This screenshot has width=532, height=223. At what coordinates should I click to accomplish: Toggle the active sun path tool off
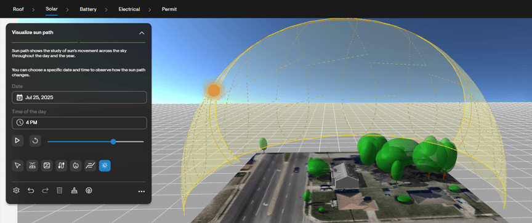pyautogui.click(x=105, y=165)
